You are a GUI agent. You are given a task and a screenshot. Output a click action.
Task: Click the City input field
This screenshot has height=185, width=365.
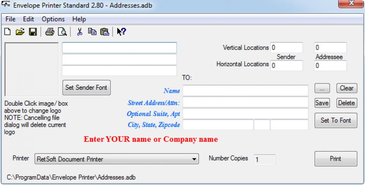[x=218, y=125]
